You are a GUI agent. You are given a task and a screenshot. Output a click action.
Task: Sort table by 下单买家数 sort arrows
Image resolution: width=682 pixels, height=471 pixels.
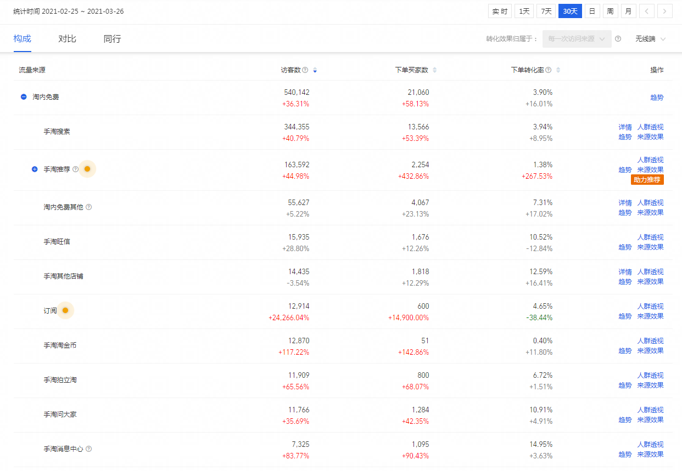tap(435, 70)
